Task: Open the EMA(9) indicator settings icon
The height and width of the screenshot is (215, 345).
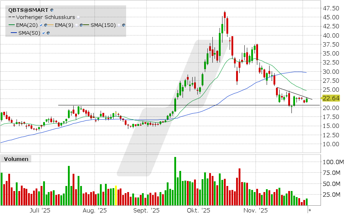Action: pos(81,25)
